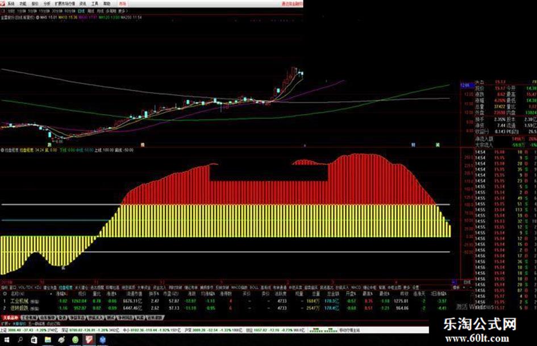537x346 pixels.
Task: Select the KDJ indicator tab
Action: [x=38, y=287]
